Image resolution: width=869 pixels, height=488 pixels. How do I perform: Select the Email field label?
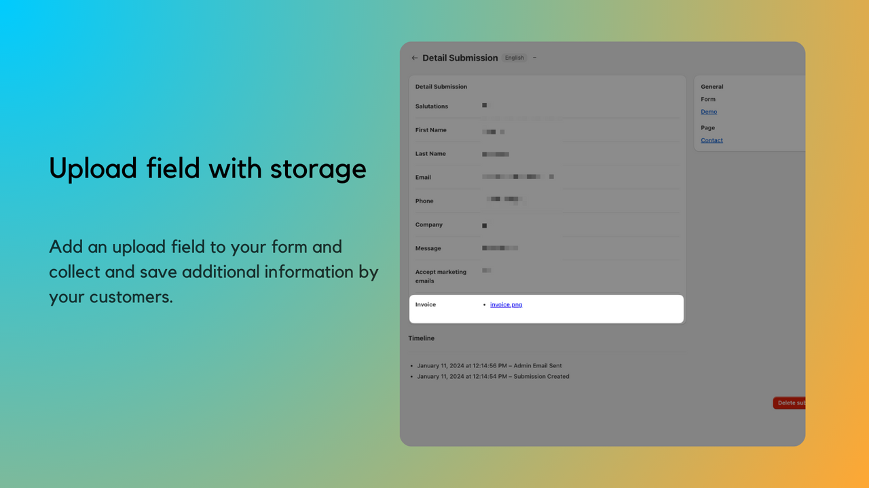[x=423, y=178]
